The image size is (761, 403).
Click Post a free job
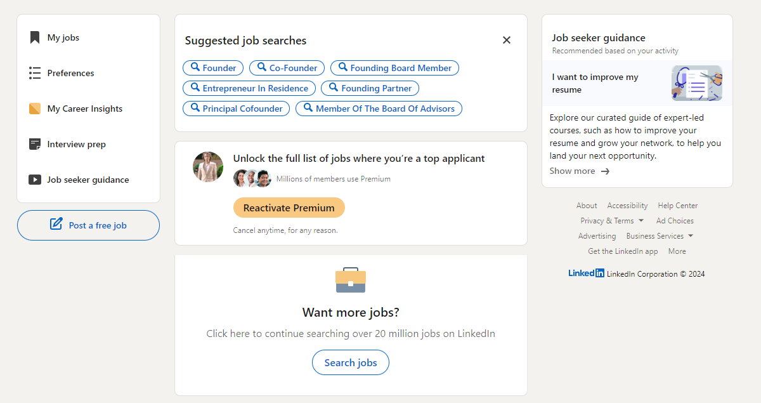(x=88, y=225)
